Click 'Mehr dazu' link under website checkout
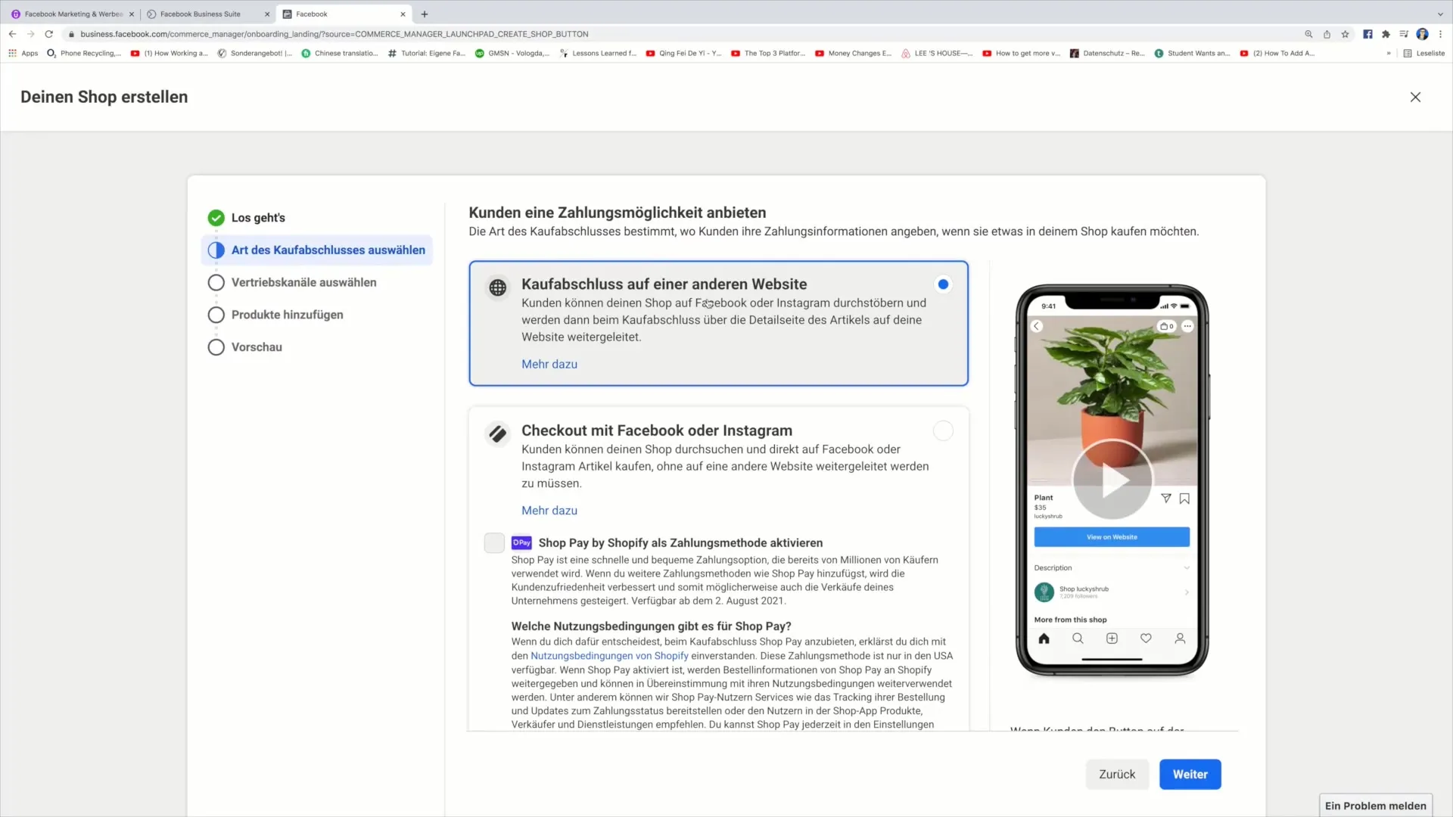The width and height of the screenshot is (1453, 817). pos(550,364)
